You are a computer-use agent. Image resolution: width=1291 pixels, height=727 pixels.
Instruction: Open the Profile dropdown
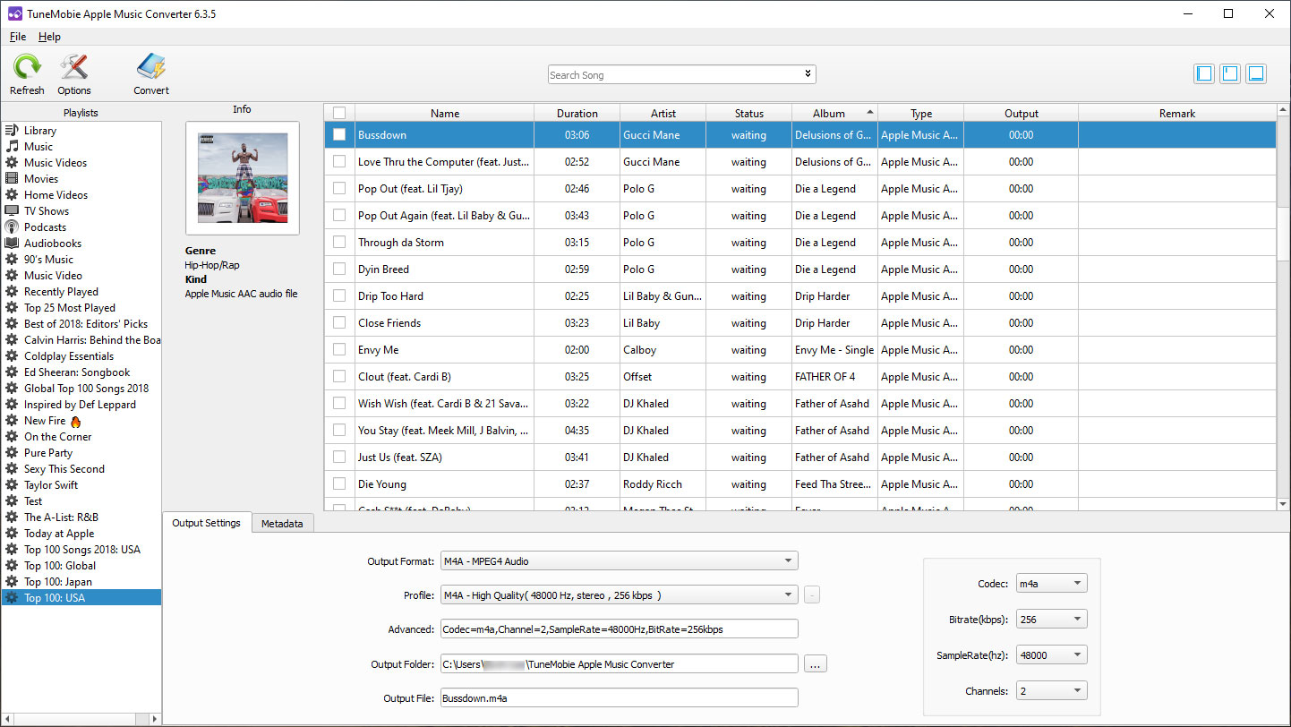click(619, 595)
